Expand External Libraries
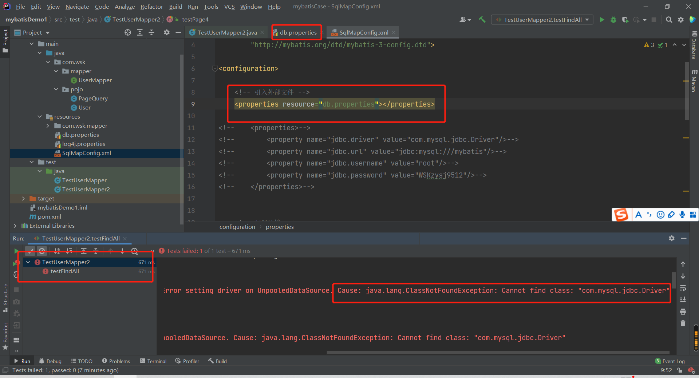This screenshot has width=699, height=378. (15, 226)
